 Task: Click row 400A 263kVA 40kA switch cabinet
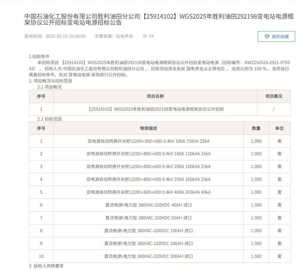pyautogui.click(x=160, y=192)
